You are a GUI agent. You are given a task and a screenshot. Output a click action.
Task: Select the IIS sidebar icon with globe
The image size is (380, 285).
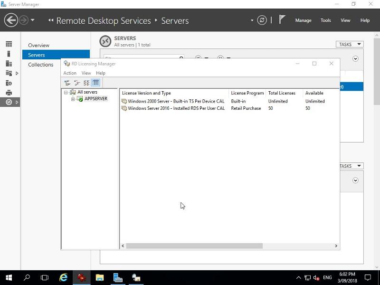[x=9, y=83]
